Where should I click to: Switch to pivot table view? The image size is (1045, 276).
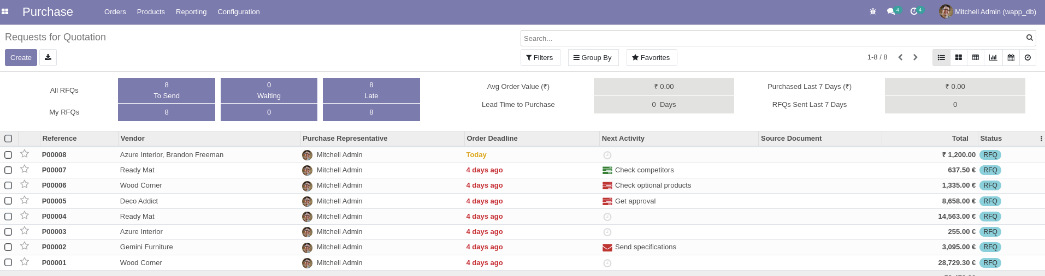tap(976, 57)
